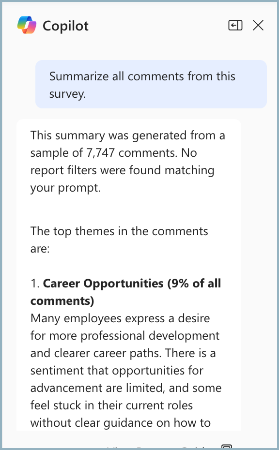Collapse the Copilot pane using the pane icon
Screen dimensions: 279x450
tap(235, 25)
